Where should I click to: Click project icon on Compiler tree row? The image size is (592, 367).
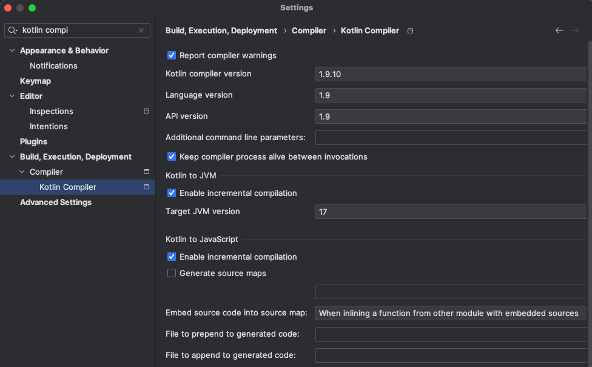click(147, 172)
